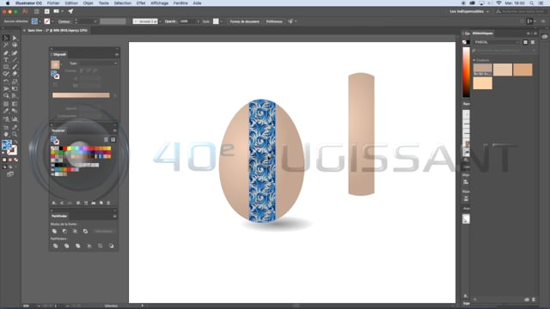Click the Pathfinder Minus Front icon
Image resolution: width=550 pixels, height=309 pixels.
(x=64, y=231)
